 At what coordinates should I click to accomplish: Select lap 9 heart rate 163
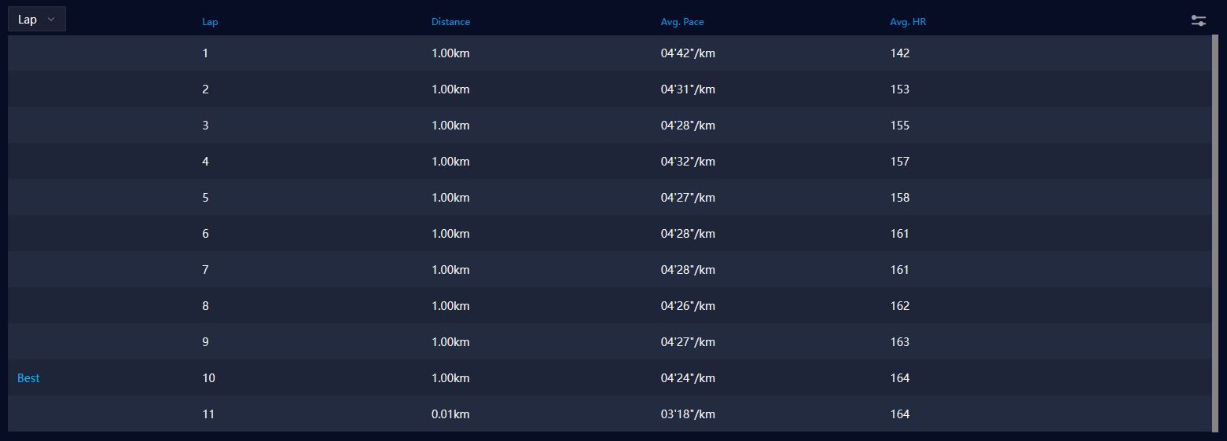click(899, 342)
